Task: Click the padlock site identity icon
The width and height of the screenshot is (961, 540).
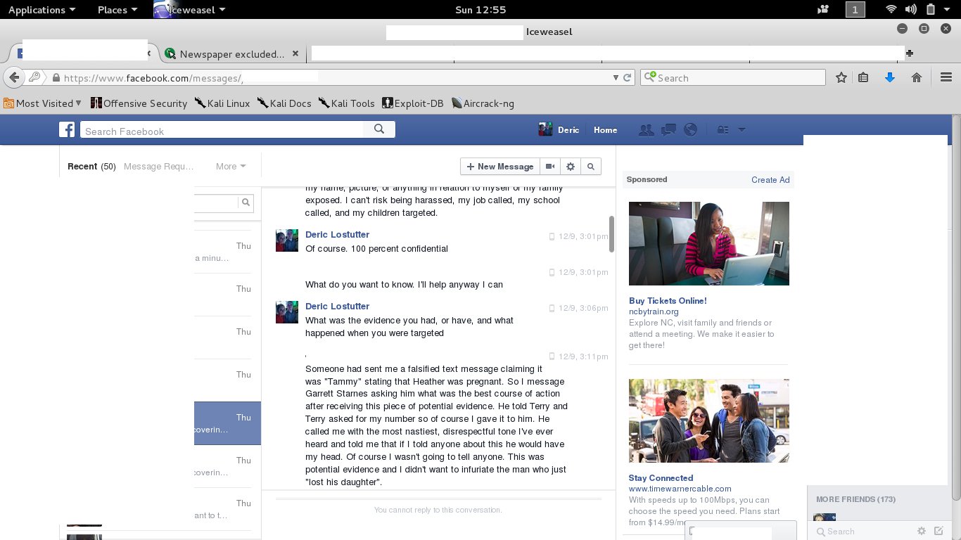Action: coord(55,78)
